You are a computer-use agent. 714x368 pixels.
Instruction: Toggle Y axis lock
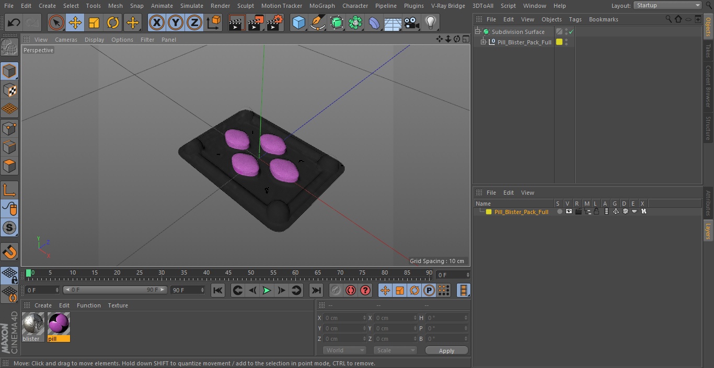(176, 22)
